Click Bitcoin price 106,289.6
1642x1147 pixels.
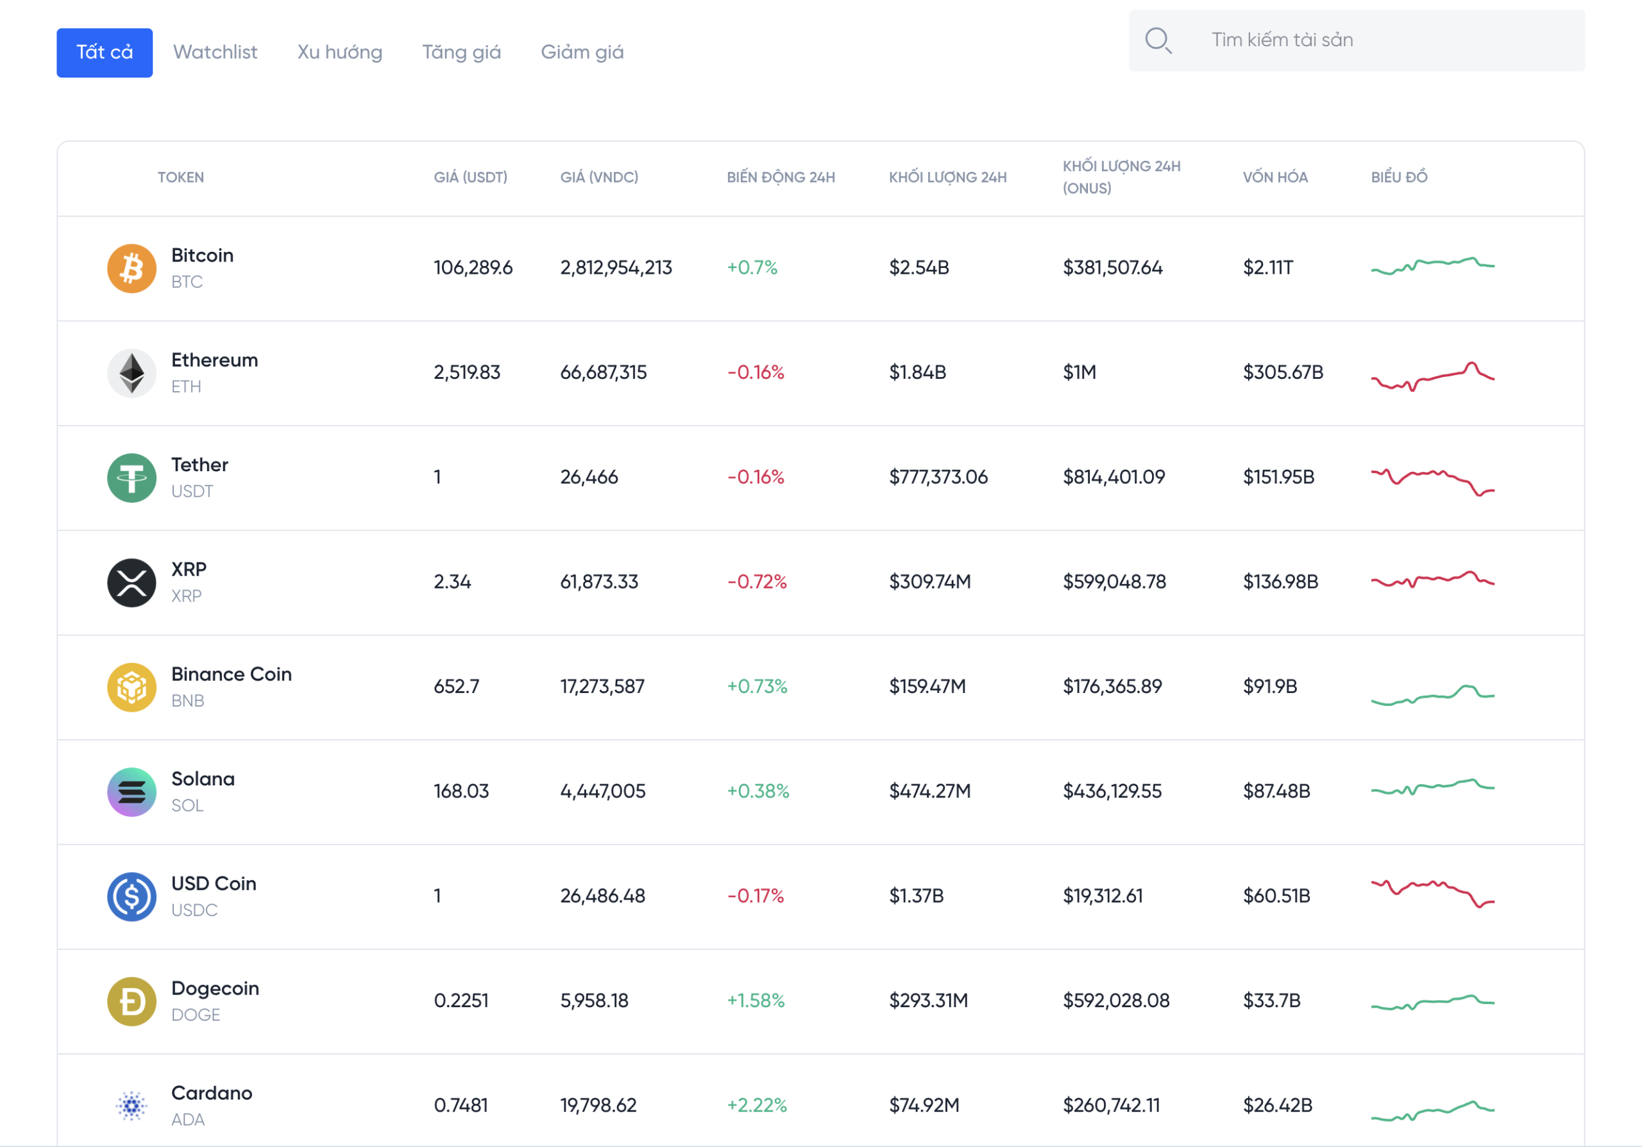point(473,268)
